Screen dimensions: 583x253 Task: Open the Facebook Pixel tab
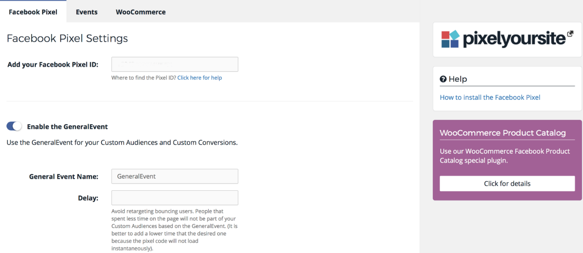pyautogui.click(x=33, y=12)
